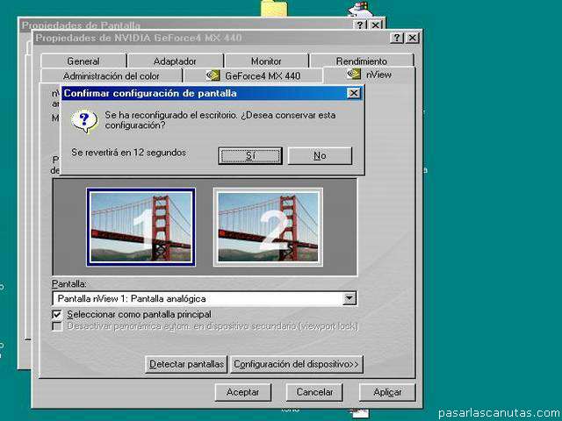This screenshot has height=421, width=562.
Task: Open the Rendimiento tab
Action: pos(361,61)
